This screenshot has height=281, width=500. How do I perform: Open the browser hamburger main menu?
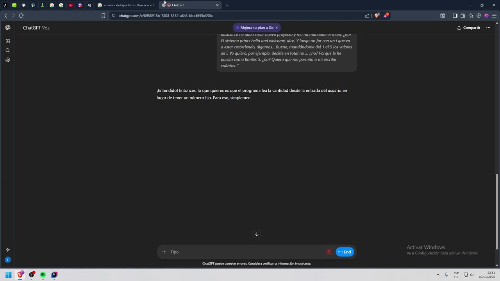click(x=494, y=16)
